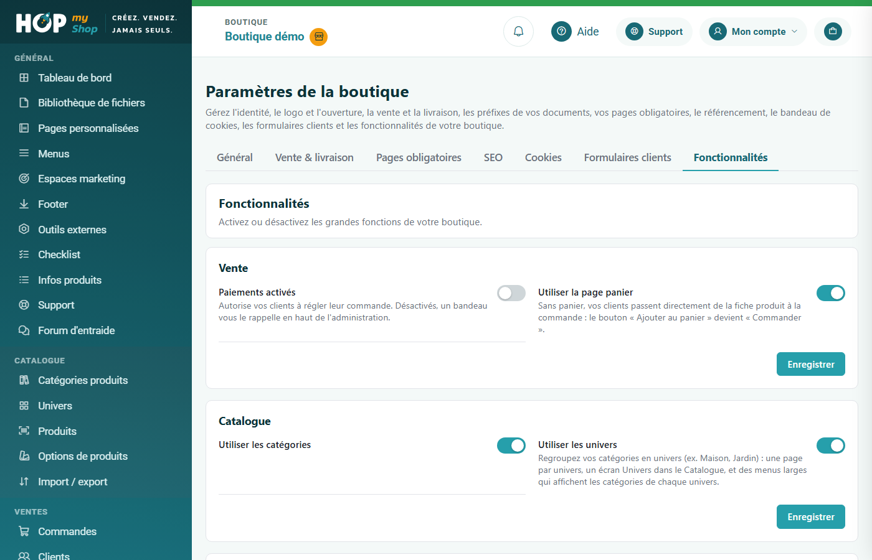Open the shopping bag icon in header

pyautogui.click(x=833, y=31)
